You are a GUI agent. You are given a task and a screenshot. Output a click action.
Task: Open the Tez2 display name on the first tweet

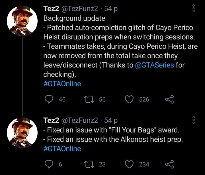(51, 9)
